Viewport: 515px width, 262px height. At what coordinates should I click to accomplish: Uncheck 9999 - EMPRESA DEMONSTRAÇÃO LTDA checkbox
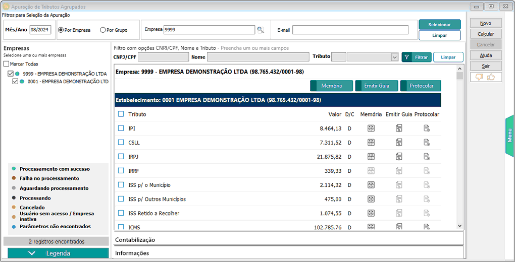click(x=11, y=74)
